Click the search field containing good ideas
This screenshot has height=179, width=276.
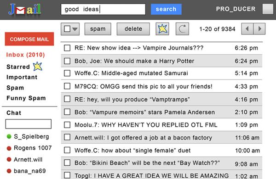coord(103,9)
